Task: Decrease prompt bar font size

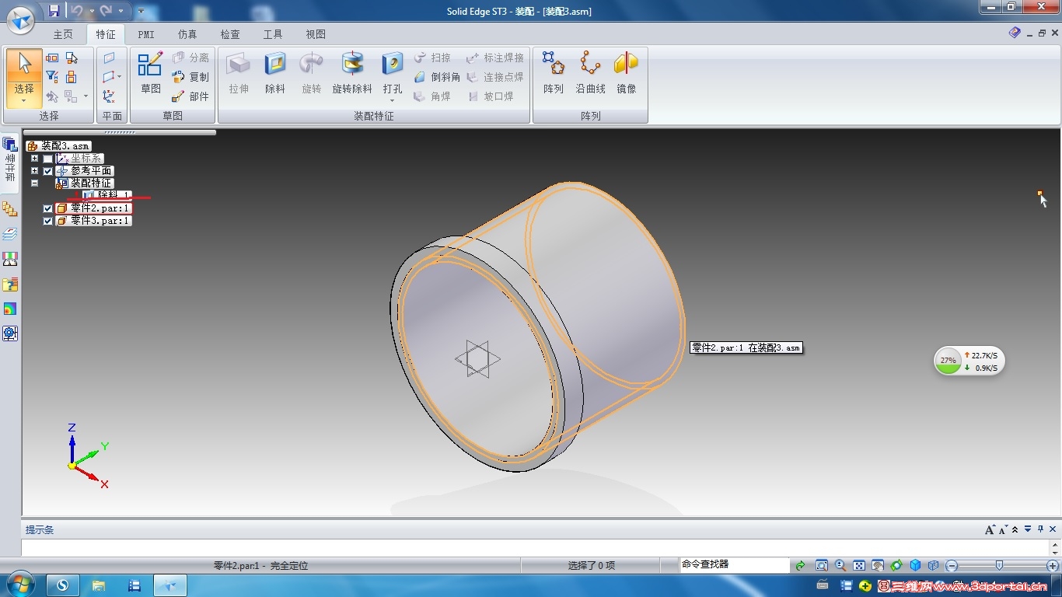Action: pos(1003,529)
